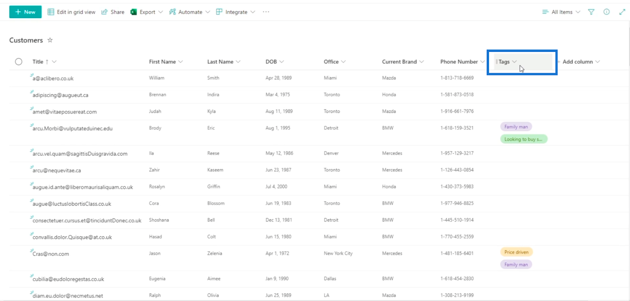630x301 pixels.
Task: Click Add column
Action: [x=578, y=62]
